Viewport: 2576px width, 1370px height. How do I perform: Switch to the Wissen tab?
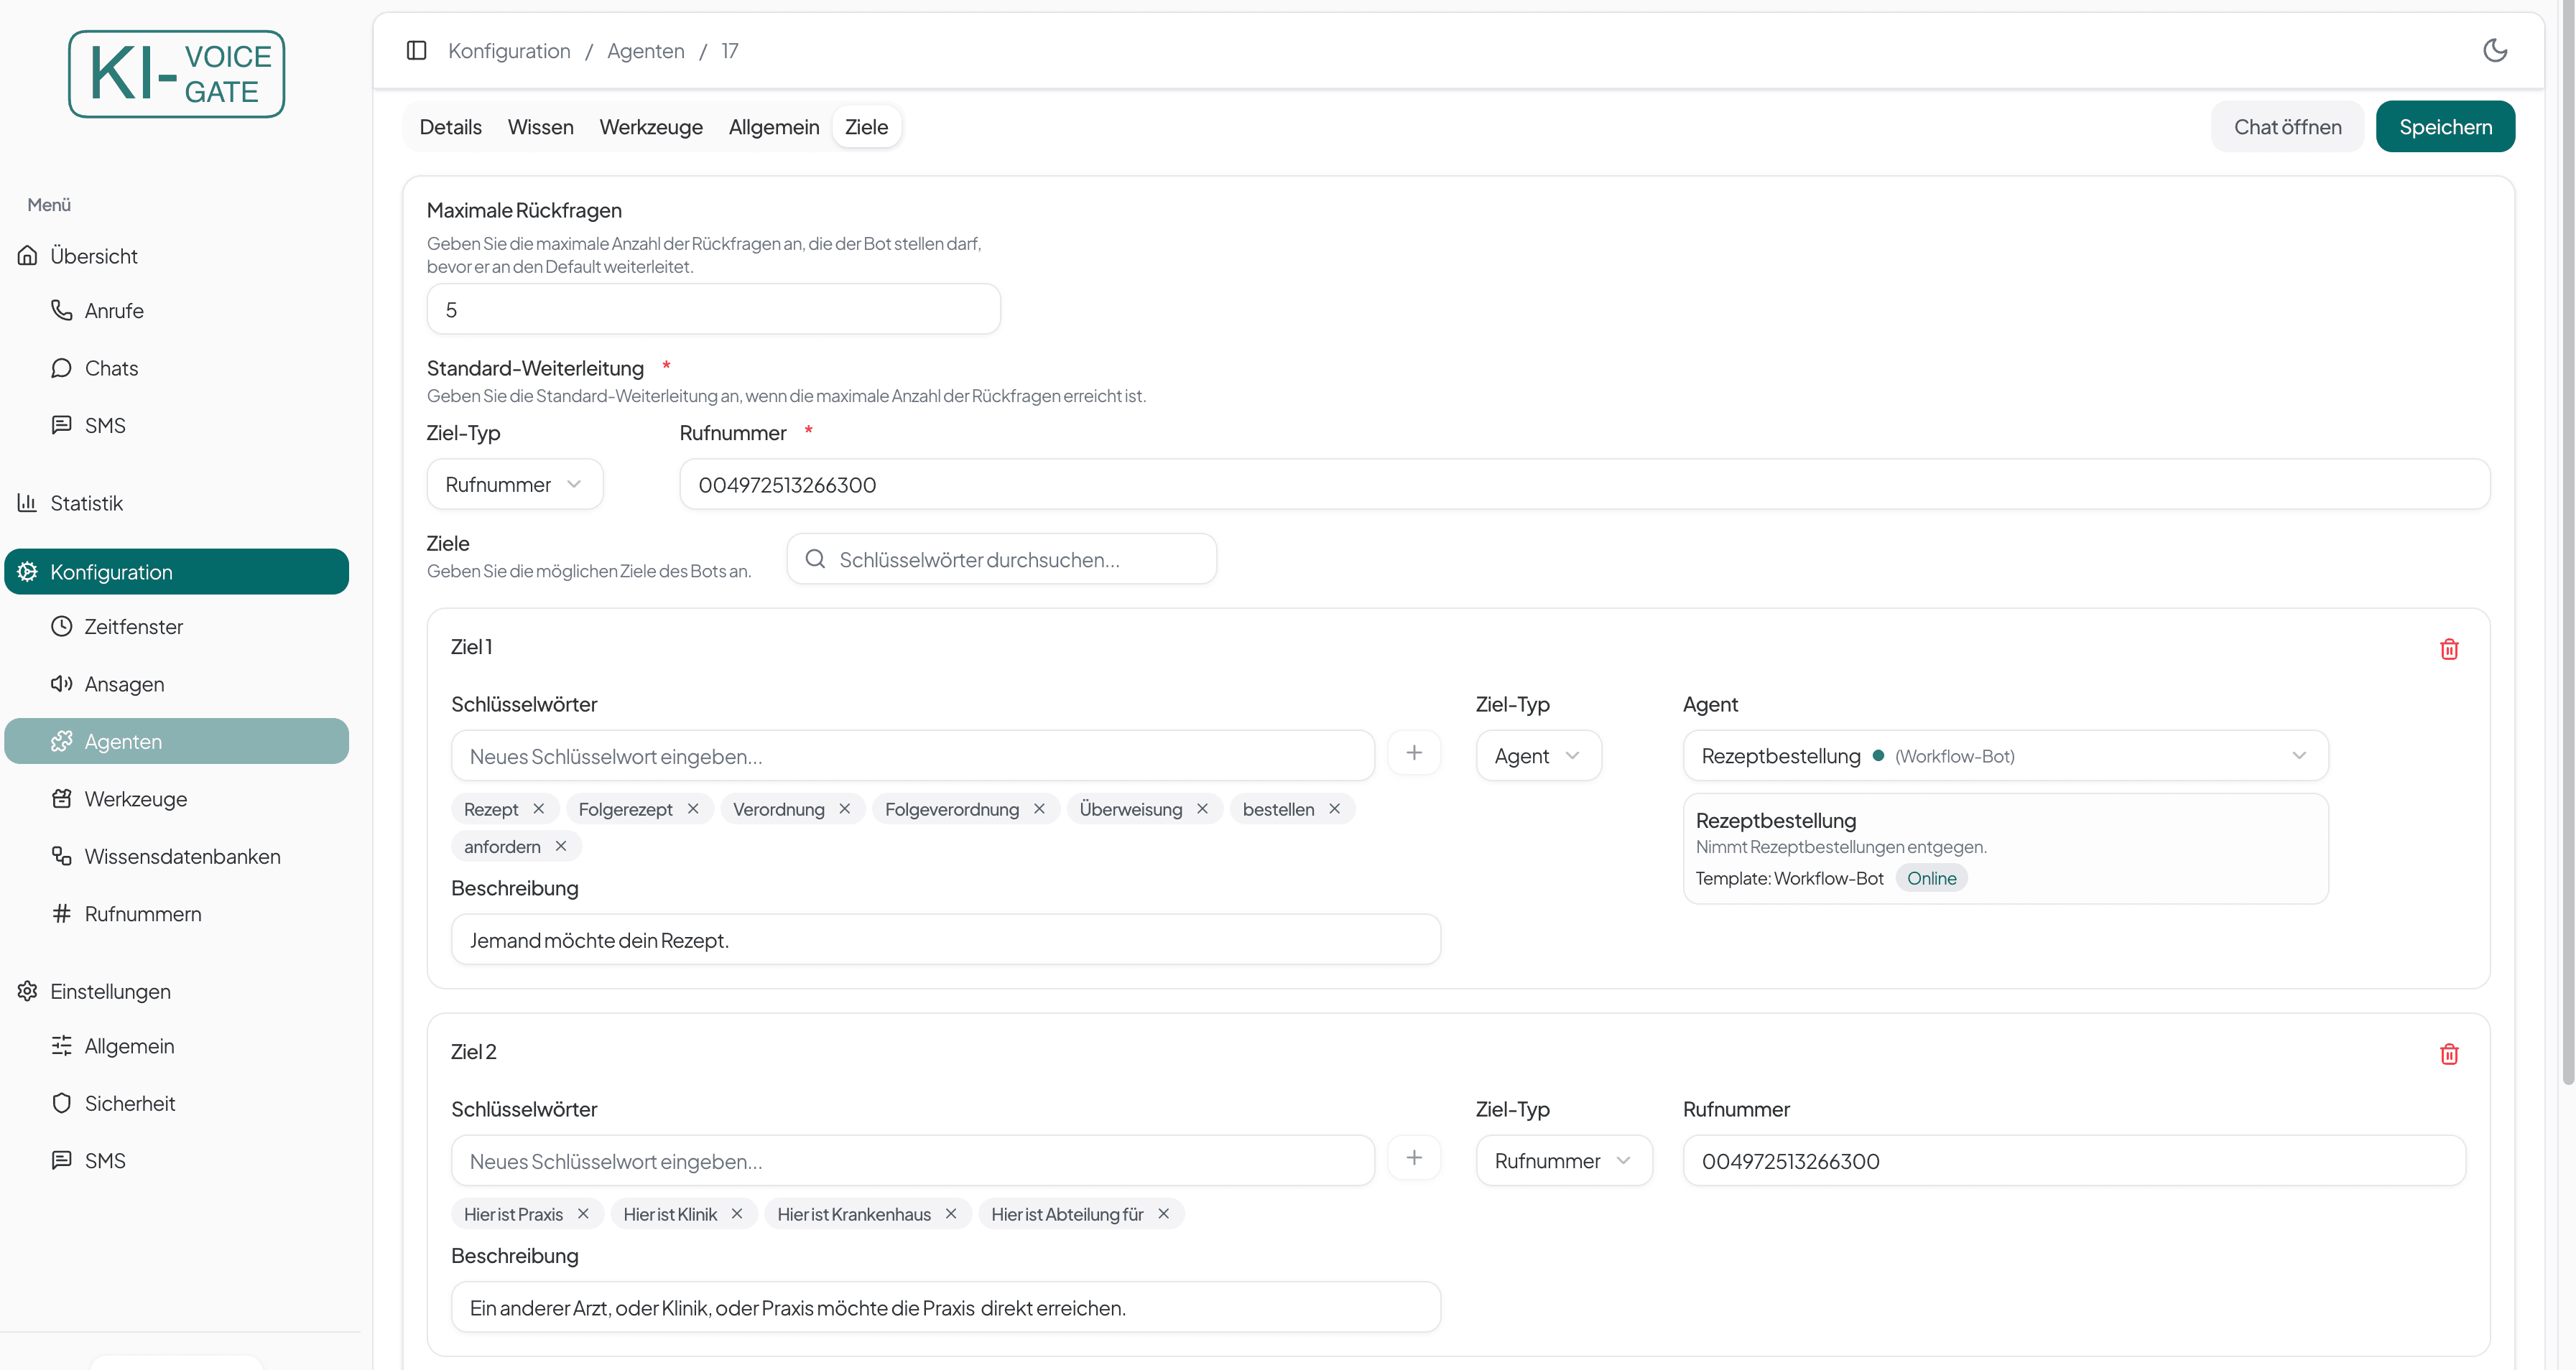tap(540, 127)
